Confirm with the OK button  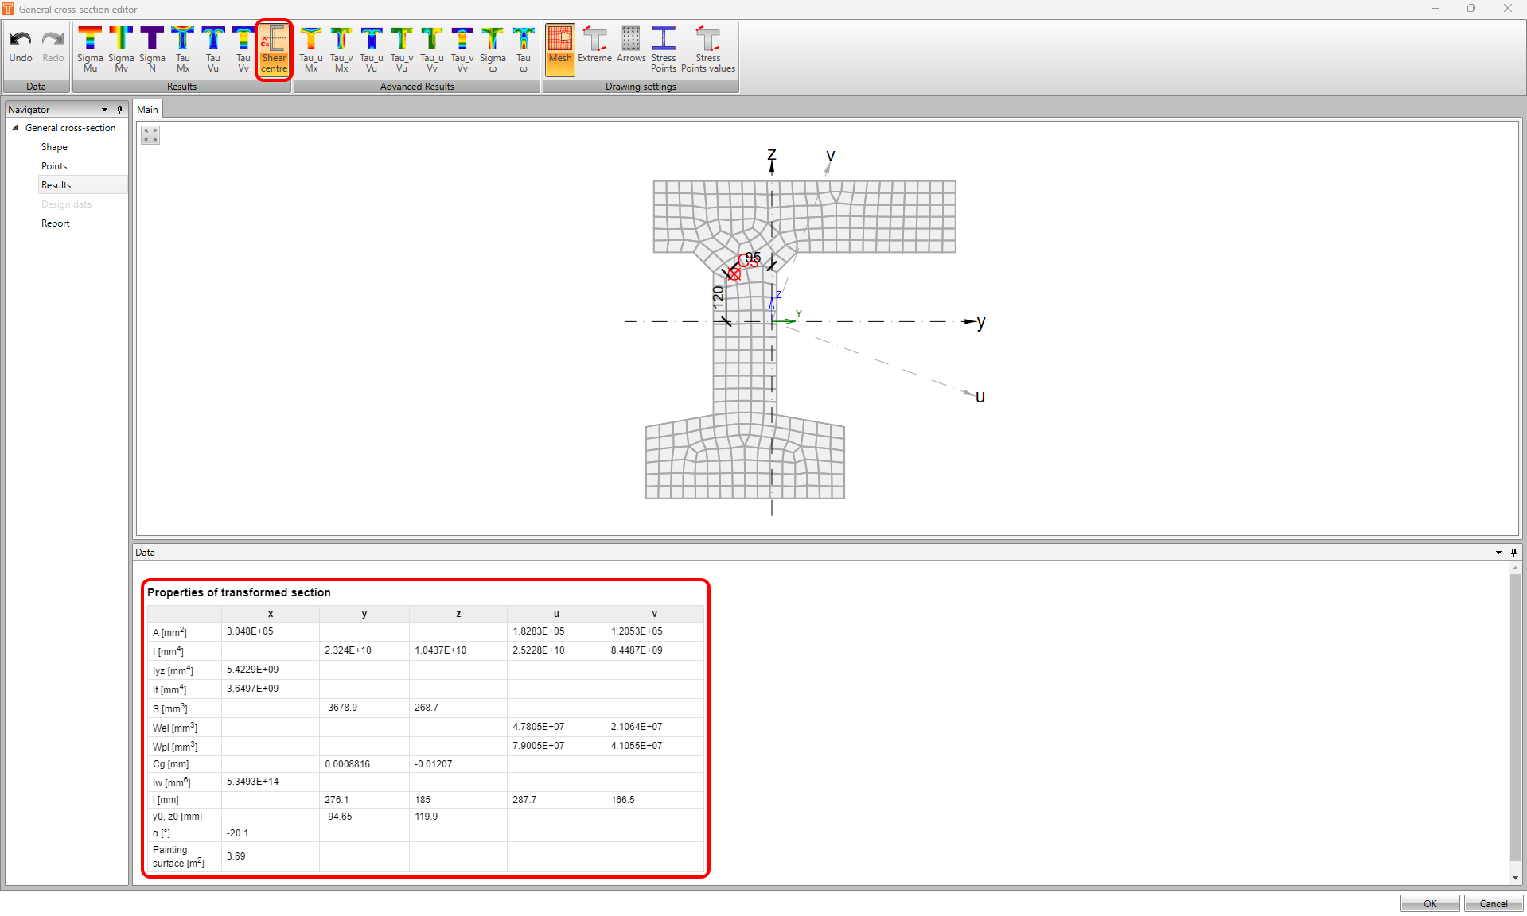click(1429, 903)
